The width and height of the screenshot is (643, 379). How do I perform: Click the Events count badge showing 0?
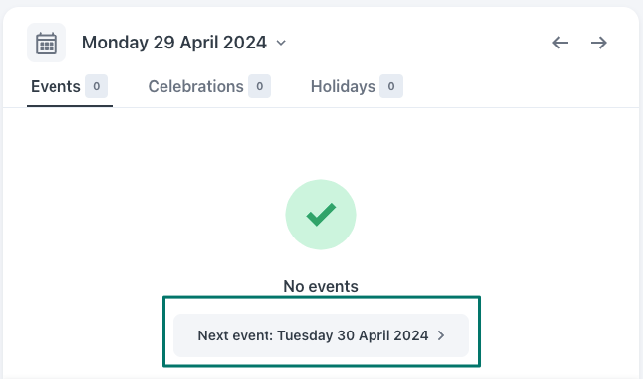click(x=96, y=86)
